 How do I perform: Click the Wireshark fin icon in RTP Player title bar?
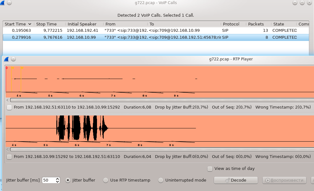[6, 59]
